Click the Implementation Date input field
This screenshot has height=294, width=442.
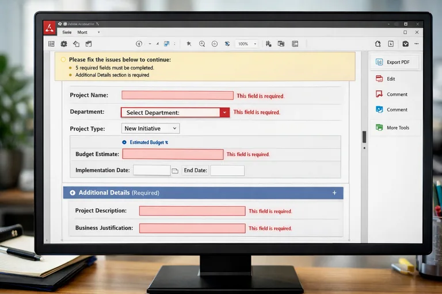pos(152,170)
